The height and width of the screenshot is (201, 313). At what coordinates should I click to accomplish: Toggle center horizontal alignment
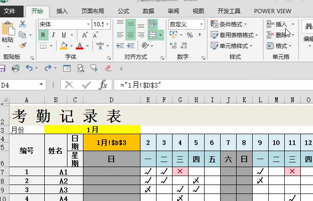tap(131, 35)
